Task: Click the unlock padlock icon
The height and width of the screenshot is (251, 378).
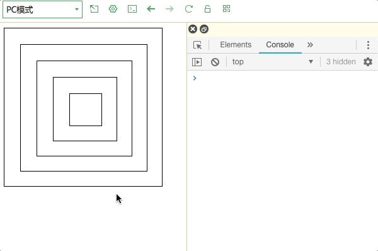Action: [x=207, y=9]
